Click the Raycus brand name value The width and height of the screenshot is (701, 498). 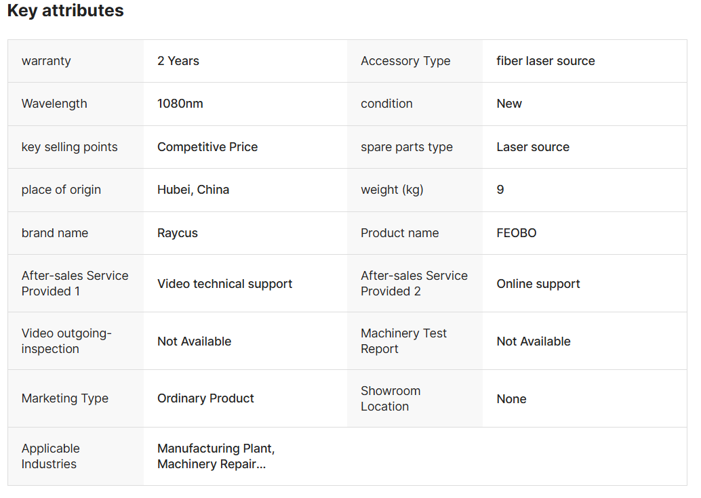point(178,233)
